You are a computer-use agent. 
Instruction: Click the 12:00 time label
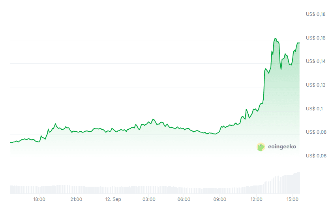click(x=257, y=199)
